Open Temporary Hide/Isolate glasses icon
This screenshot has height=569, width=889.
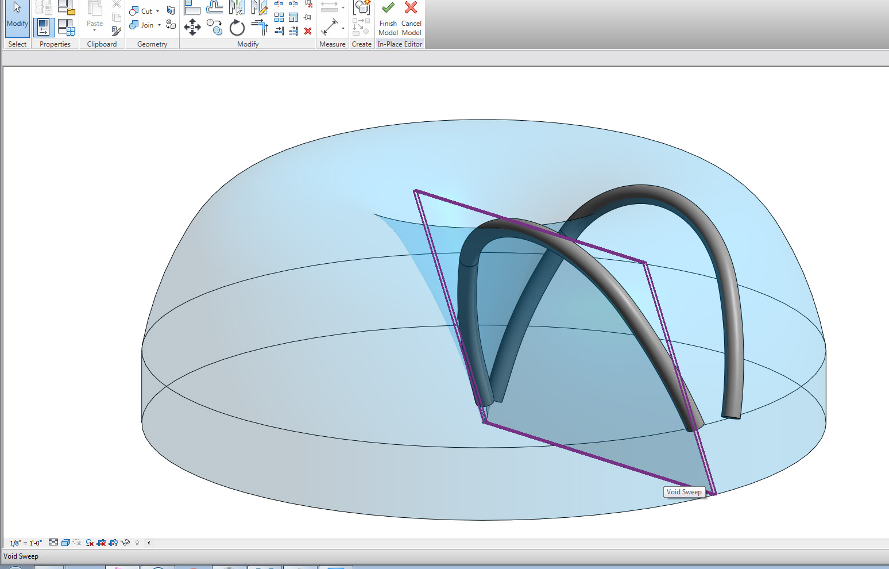(x=125, y=543)
